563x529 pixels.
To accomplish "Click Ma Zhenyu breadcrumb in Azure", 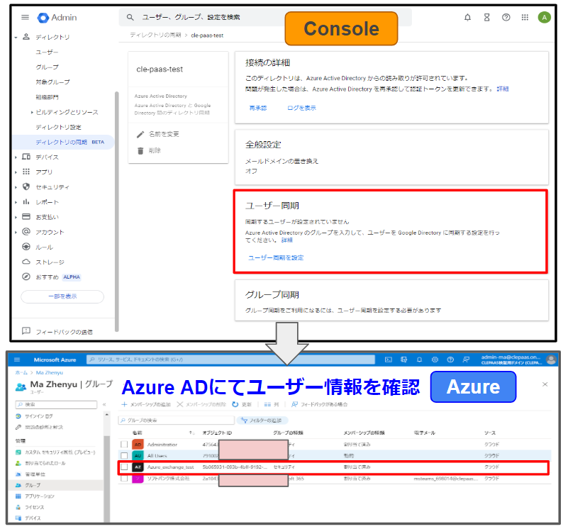I will (x=50, y=373).
